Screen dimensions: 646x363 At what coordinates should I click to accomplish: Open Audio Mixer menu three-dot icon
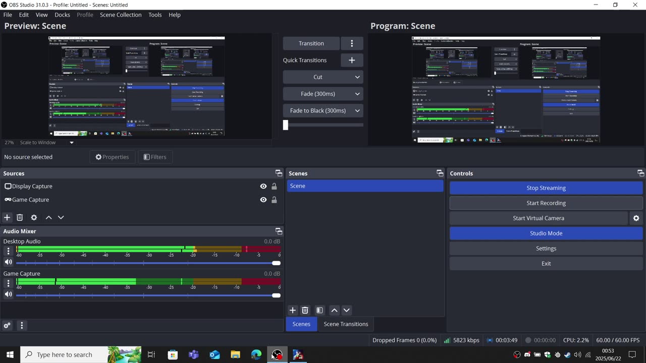tap(22, 326)
